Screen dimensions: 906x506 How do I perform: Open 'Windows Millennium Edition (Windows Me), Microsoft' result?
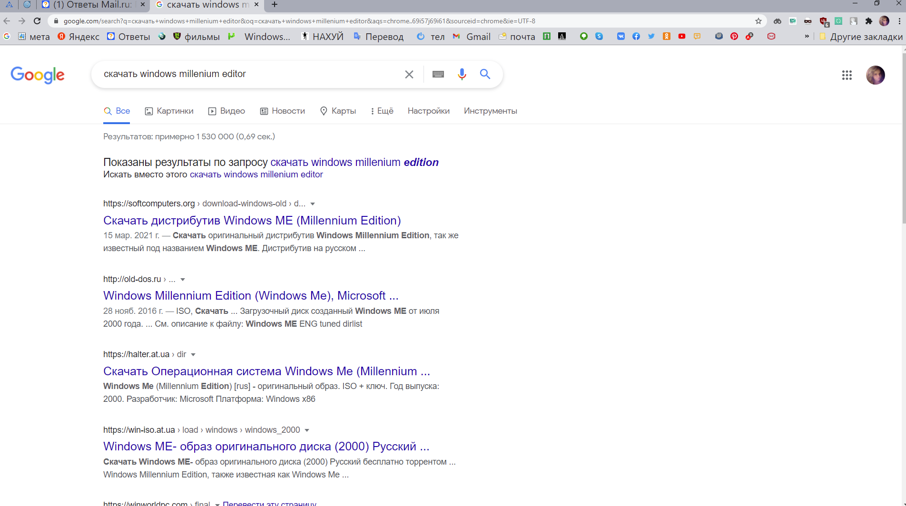point(251,296)
